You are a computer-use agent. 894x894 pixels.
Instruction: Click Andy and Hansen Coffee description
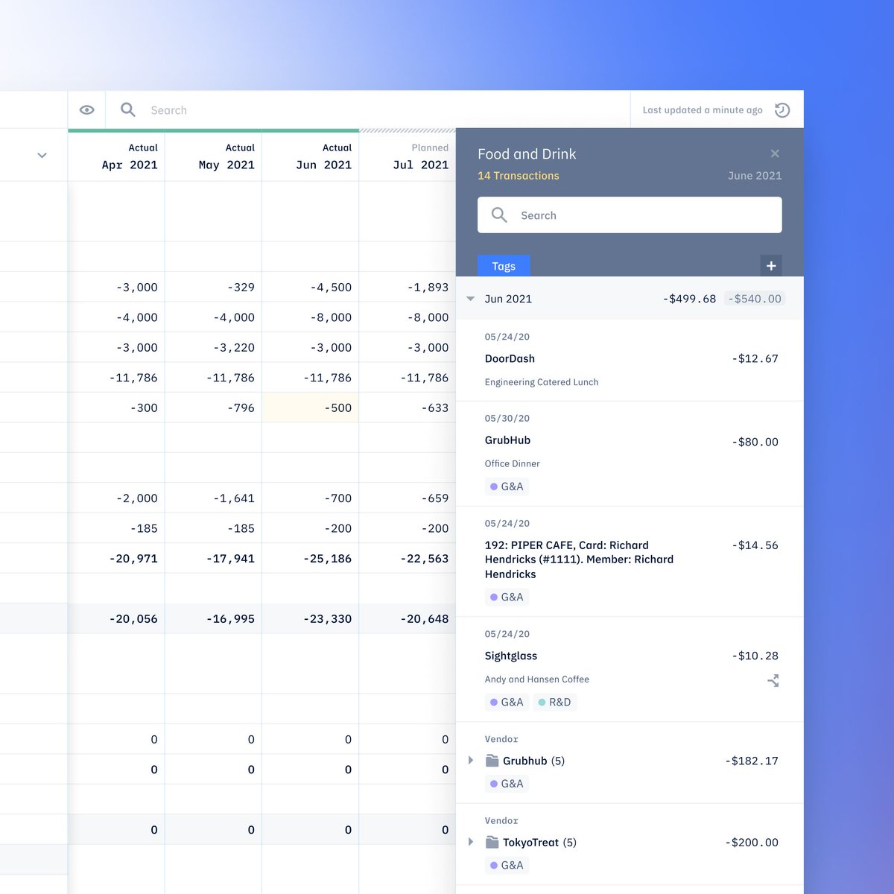(537, 679)
